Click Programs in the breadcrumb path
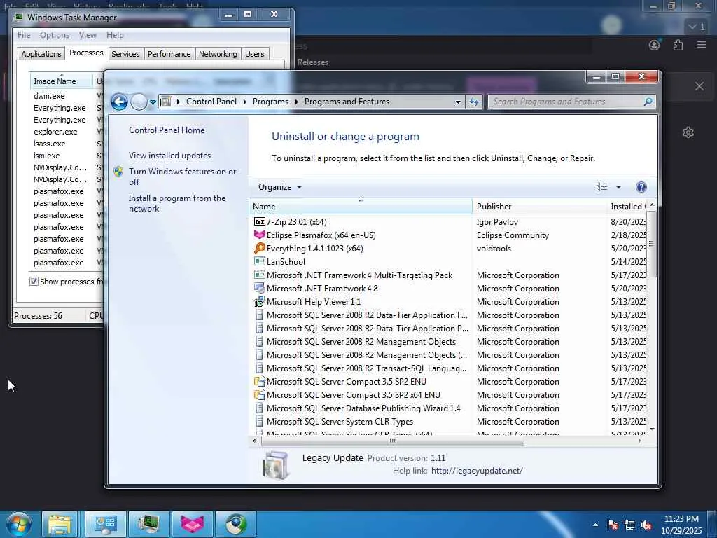This screenshot has width=717, height=538. pos(271,102)
